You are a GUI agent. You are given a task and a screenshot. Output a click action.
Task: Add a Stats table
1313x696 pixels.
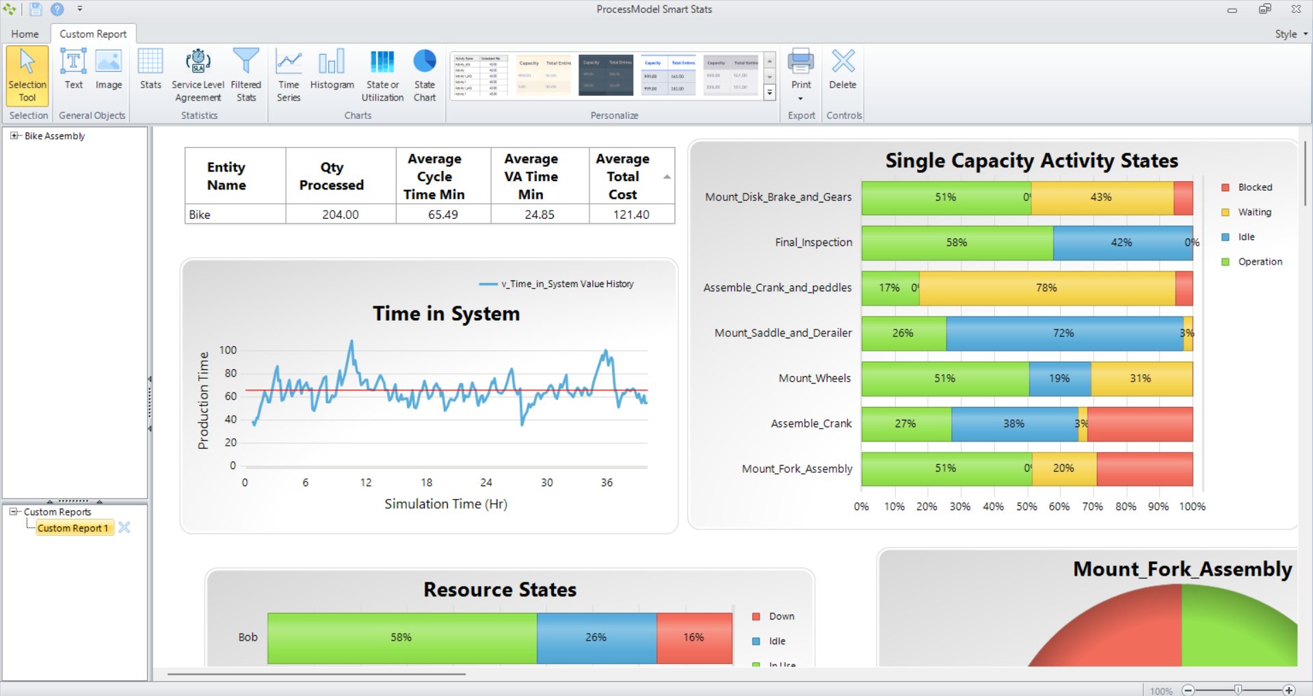[x=150, y=69]
